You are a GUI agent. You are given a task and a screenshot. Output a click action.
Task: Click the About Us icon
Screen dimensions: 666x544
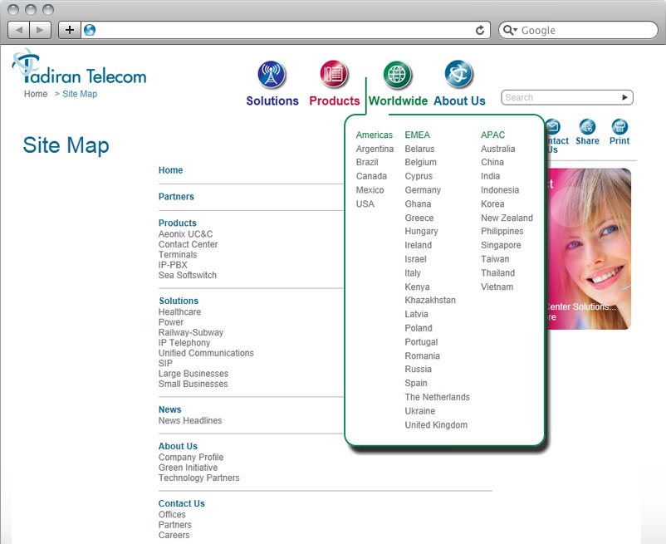tap(458, 76)
